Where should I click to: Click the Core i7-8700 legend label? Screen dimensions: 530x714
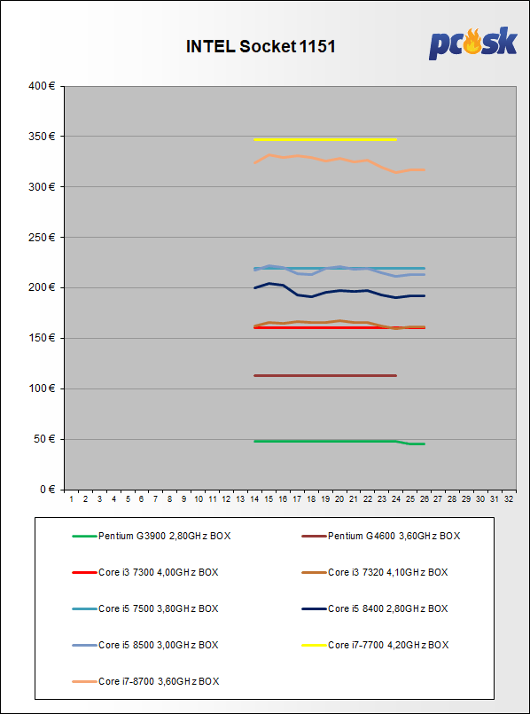[x=159, y=681]
